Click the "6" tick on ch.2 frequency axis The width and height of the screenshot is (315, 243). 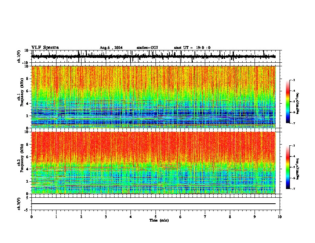[27, 156]
